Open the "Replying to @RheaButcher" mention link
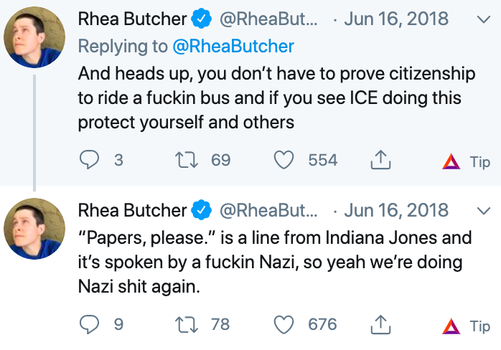This screenshot has height=350, width=501. [233, 47]
